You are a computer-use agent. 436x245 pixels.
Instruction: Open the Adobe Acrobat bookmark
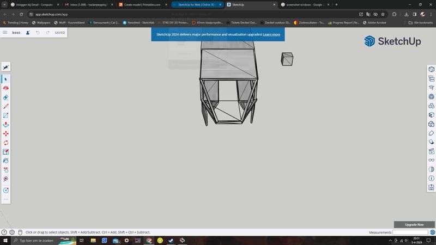tap(374, 23)
